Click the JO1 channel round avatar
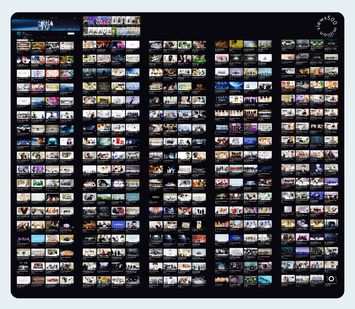Image resolution: width=355 pixels, height=309 pixels. click(x=19, y=33)
